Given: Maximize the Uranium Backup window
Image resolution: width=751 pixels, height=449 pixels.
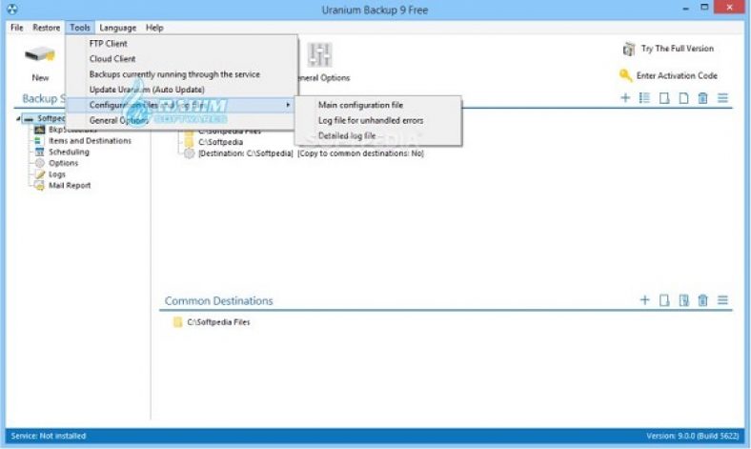Looking at the screenshot, I should coord(704,8).
